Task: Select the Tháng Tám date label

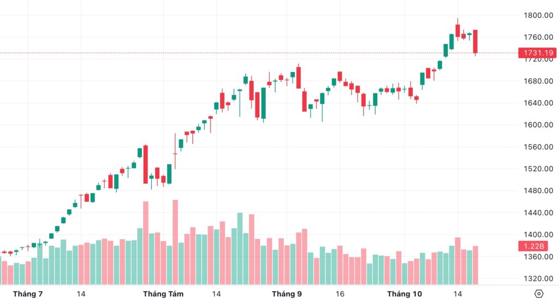Action: point(163,294)
